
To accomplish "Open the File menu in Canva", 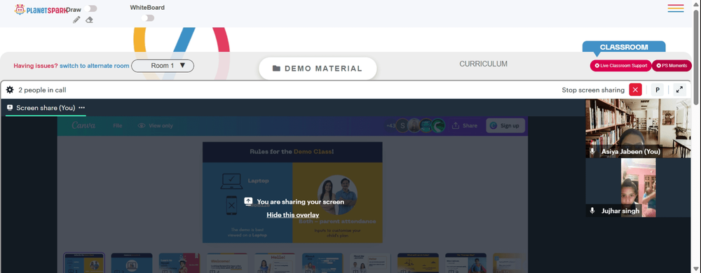I will [x=118, y=126].
